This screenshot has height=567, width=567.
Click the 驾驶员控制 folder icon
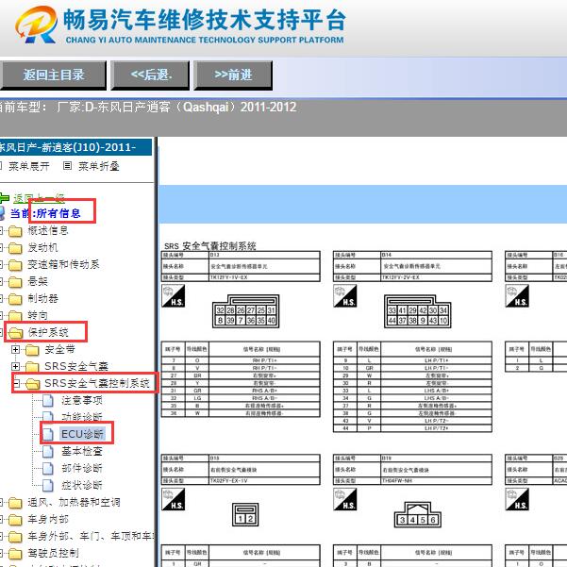[15, 554]
